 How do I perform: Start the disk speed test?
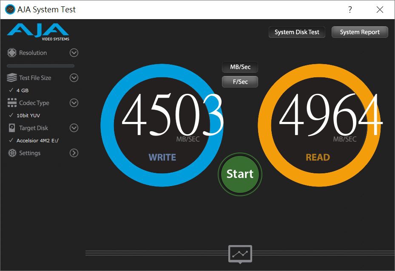(x=240, y=174)
